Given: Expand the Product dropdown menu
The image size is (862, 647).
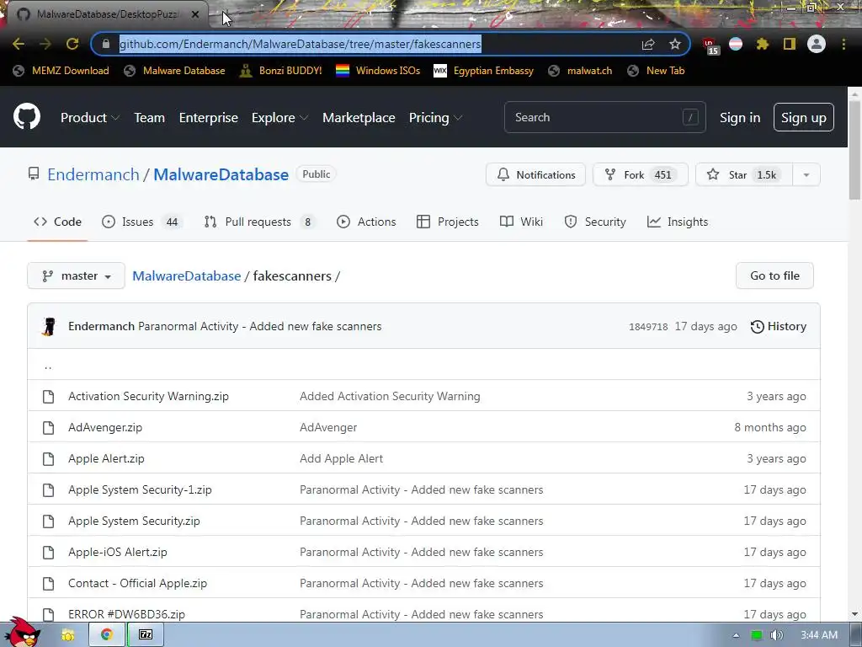Looking at the screenshot, I should click(90, 117).
